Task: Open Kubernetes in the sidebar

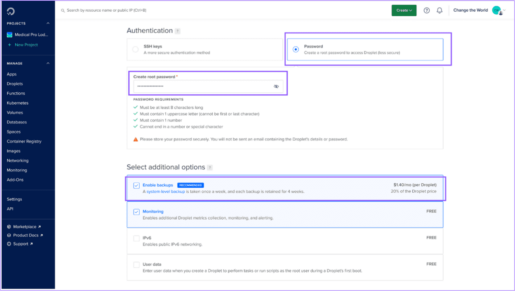Action: (x=18, y=103)
